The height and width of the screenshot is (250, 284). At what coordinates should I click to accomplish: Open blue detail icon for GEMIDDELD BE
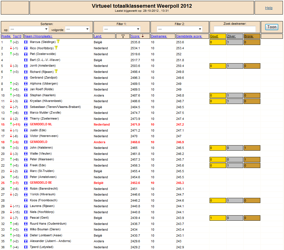pos(26,183)
